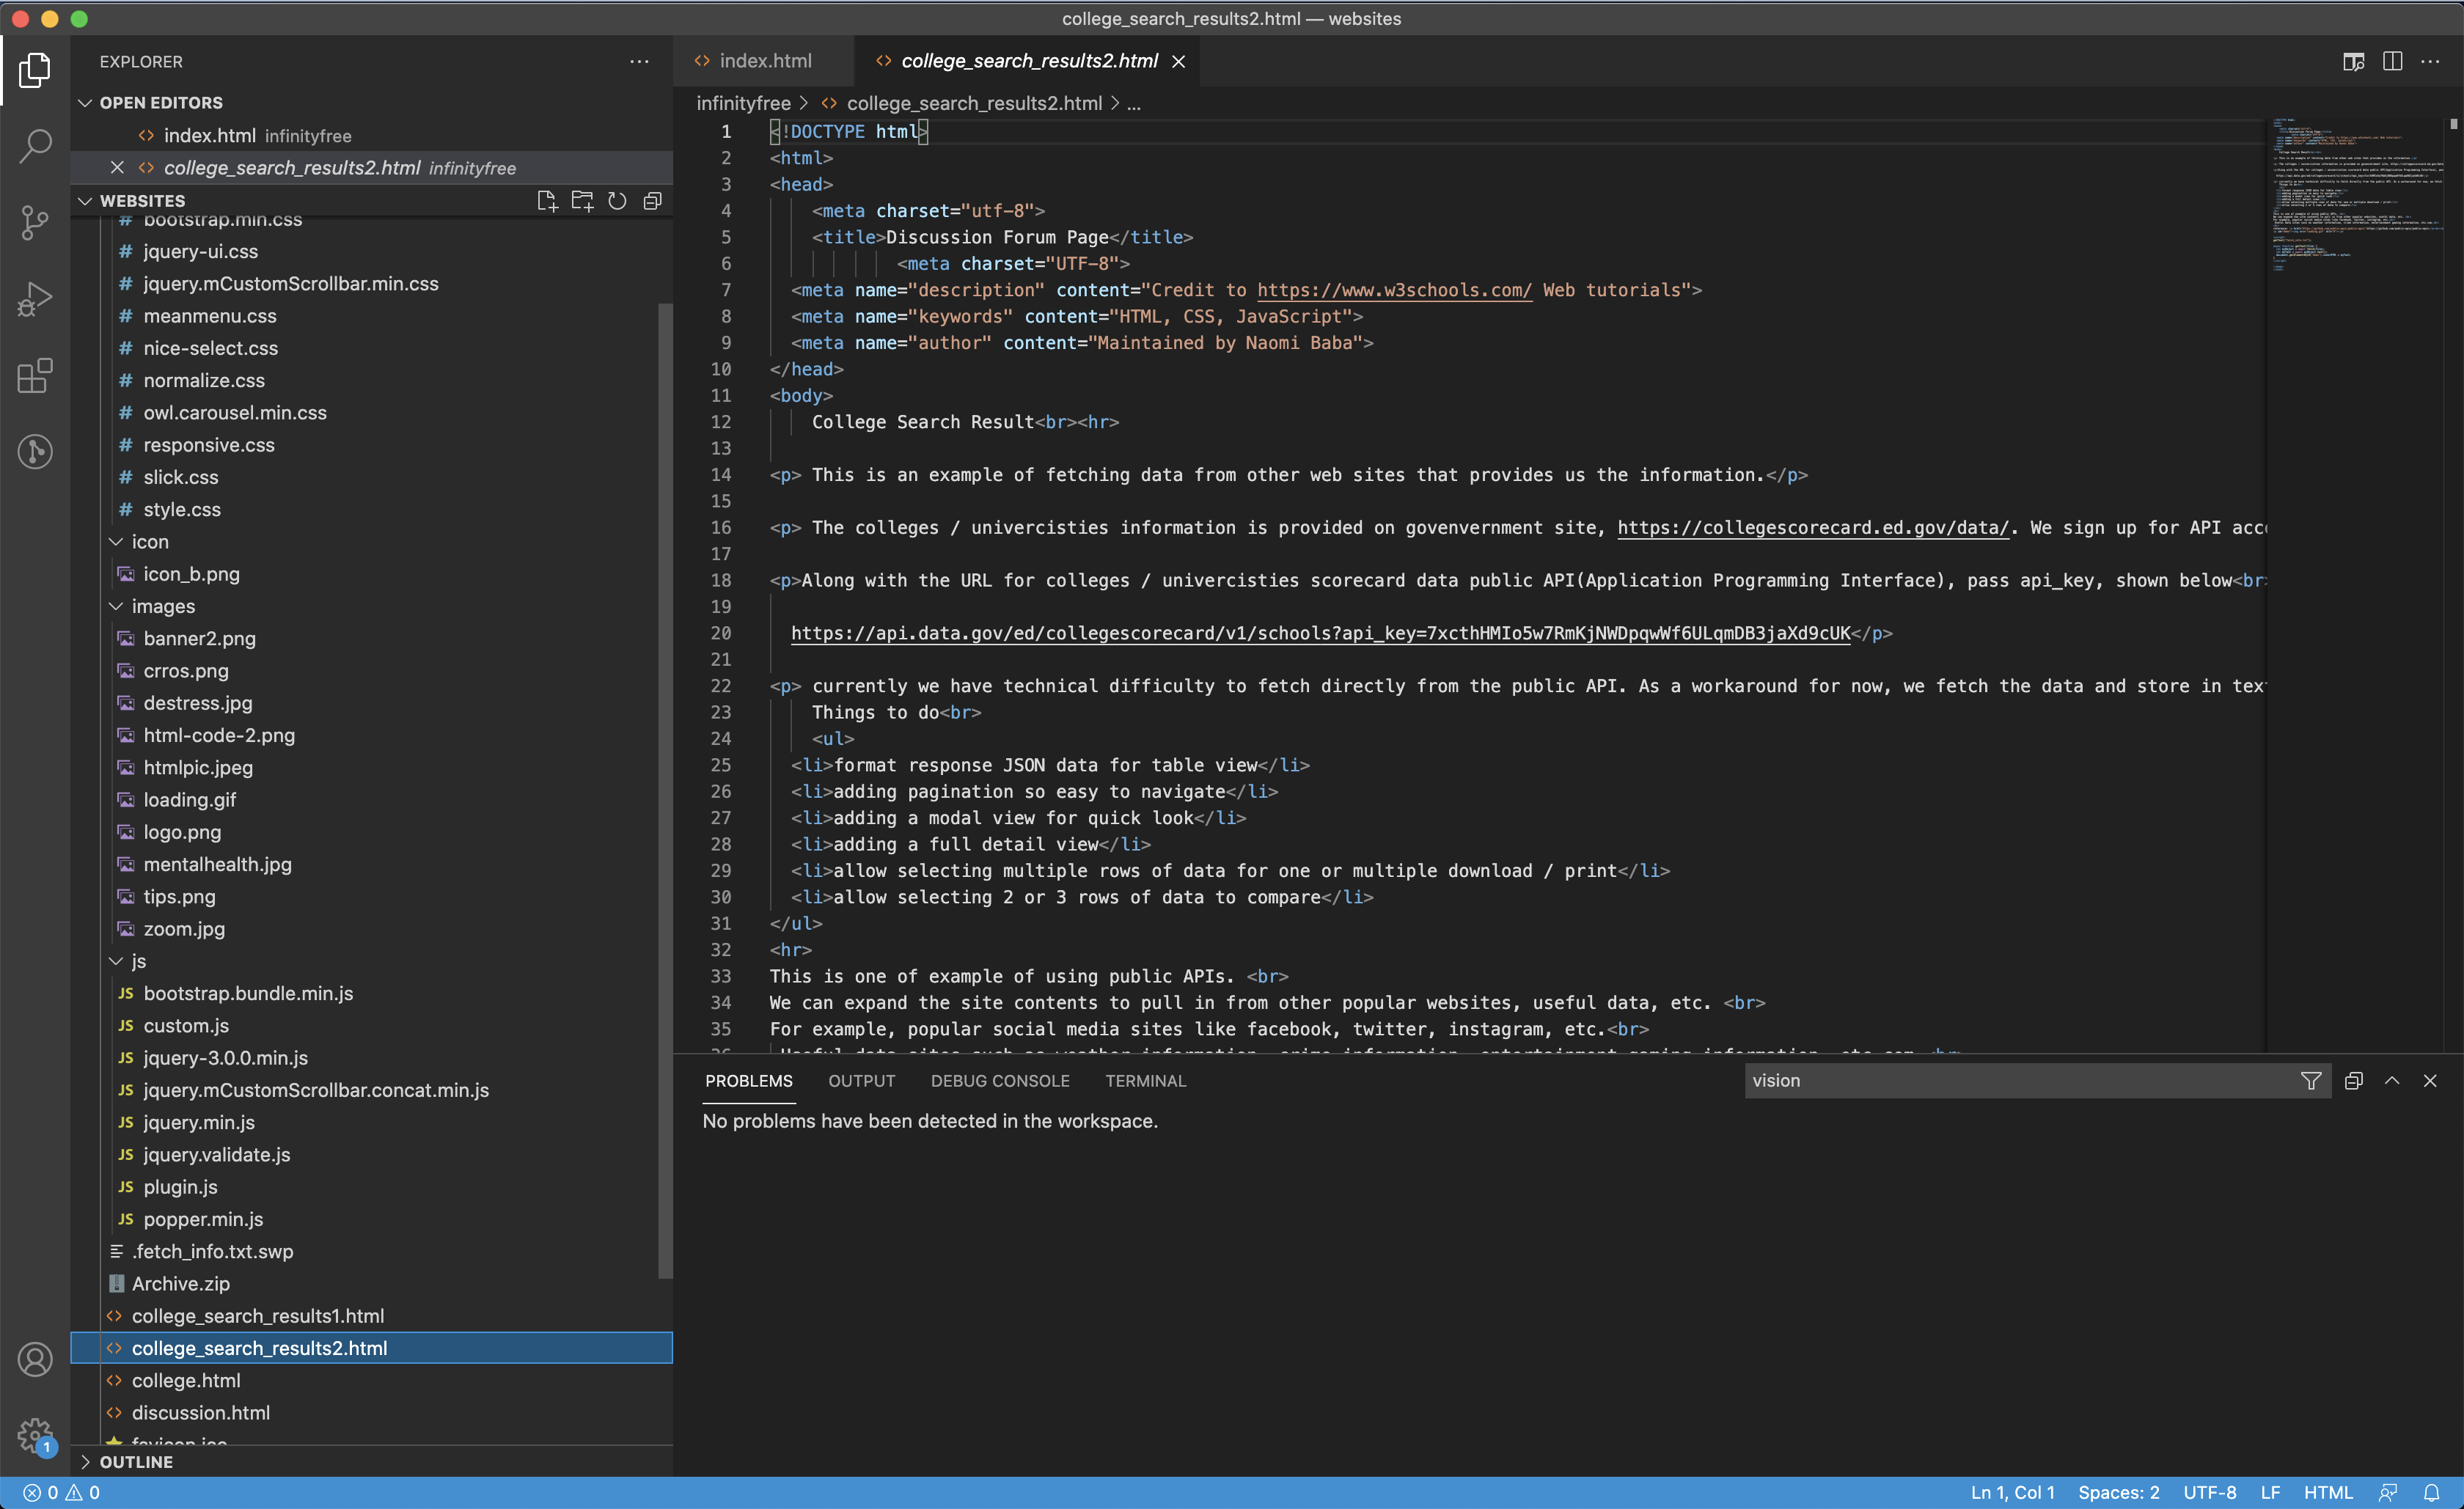The image size is (2464, 1509).
Task: Click the filter icon in Problems panel
Action: 2310,1080
